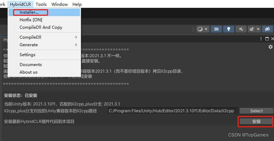
Task: Open the panel's three-dot options menu
Action: (x=261, y=39)
